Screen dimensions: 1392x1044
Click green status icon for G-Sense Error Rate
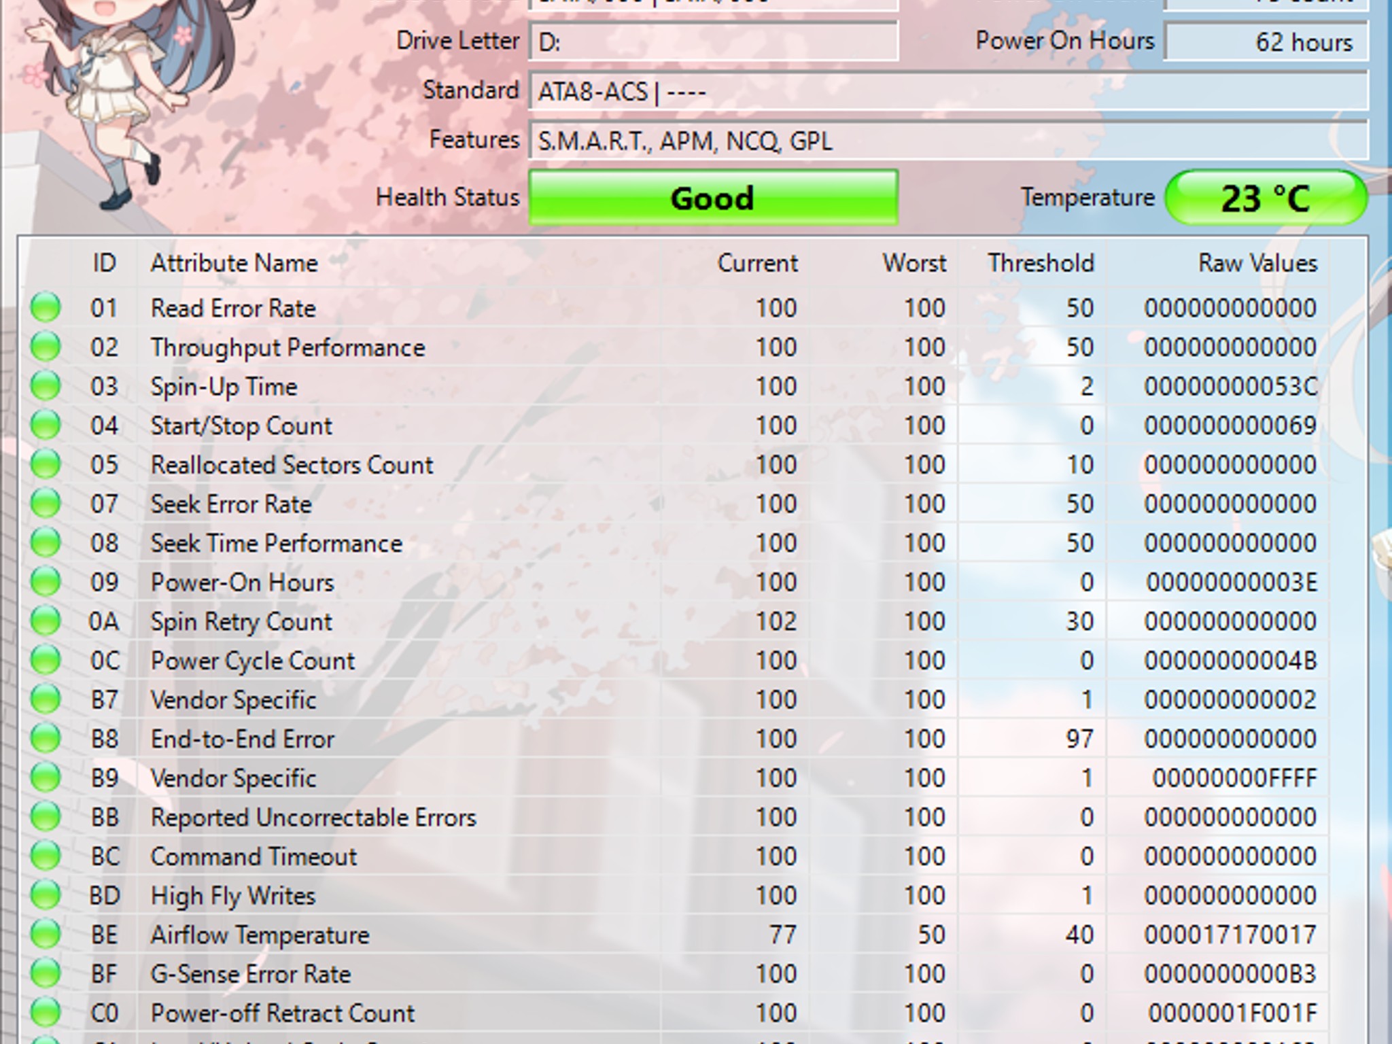tap(46, 973)
